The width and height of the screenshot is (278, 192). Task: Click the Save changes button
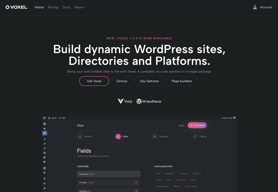pos(197,125)
